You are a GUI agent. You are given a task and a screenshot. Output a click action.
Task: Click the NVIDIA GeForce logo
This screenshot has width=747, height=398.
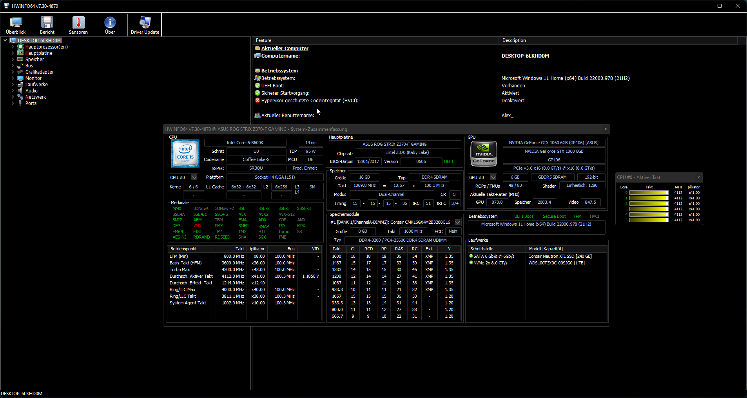(x=484, y=154)
